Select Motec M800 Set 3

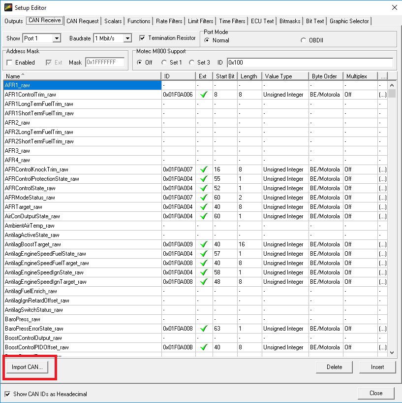point(191,63)
